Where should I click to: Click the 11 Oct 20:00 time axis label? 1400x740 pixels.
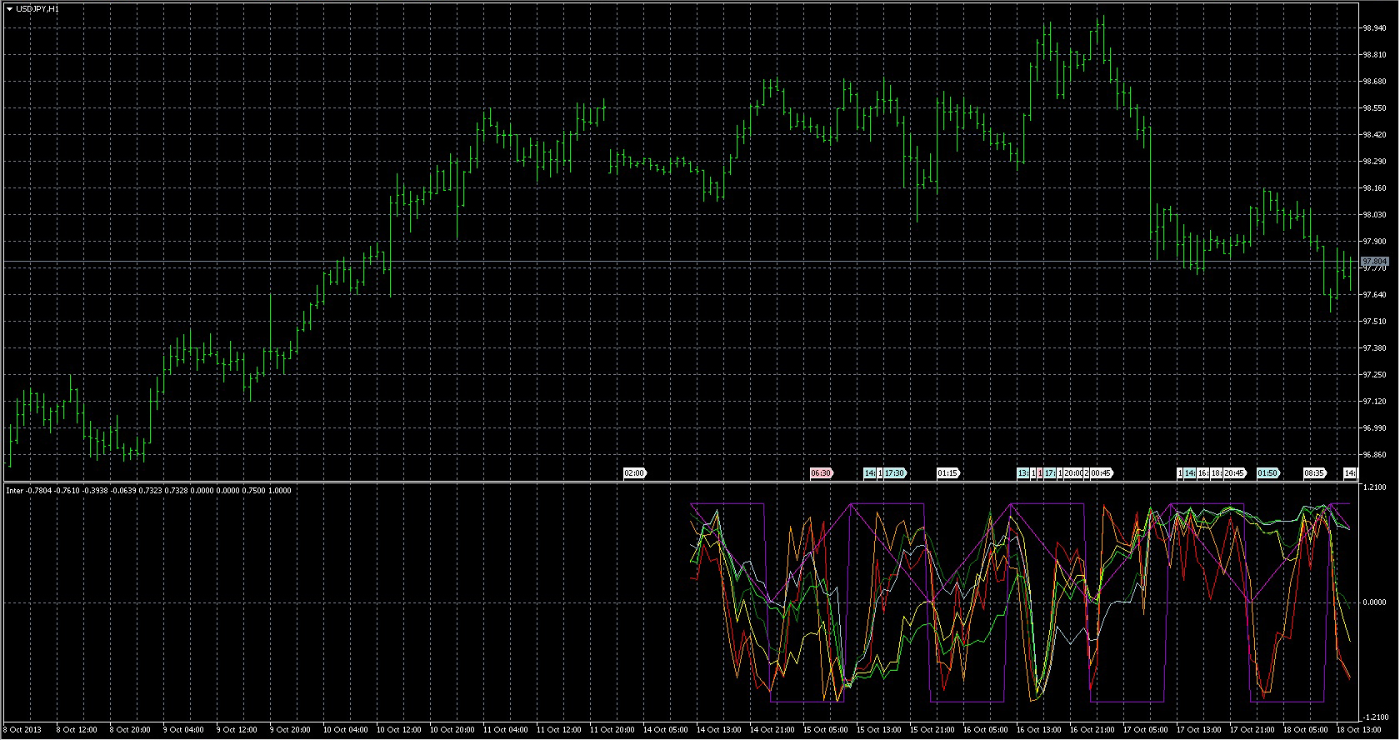pos(612,730)
